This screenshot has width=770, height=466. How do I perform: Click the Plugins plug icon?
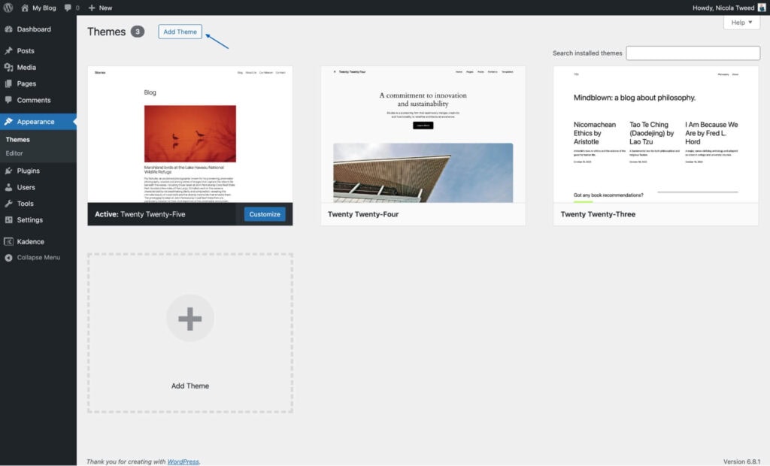[8, 171]
